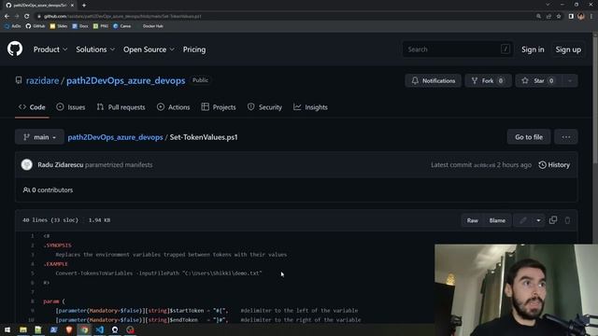Click path2DevOps_azure_devops breadcrumb link
The height and width of the screenshot is (336, 598).
click(x=115, y=137)
